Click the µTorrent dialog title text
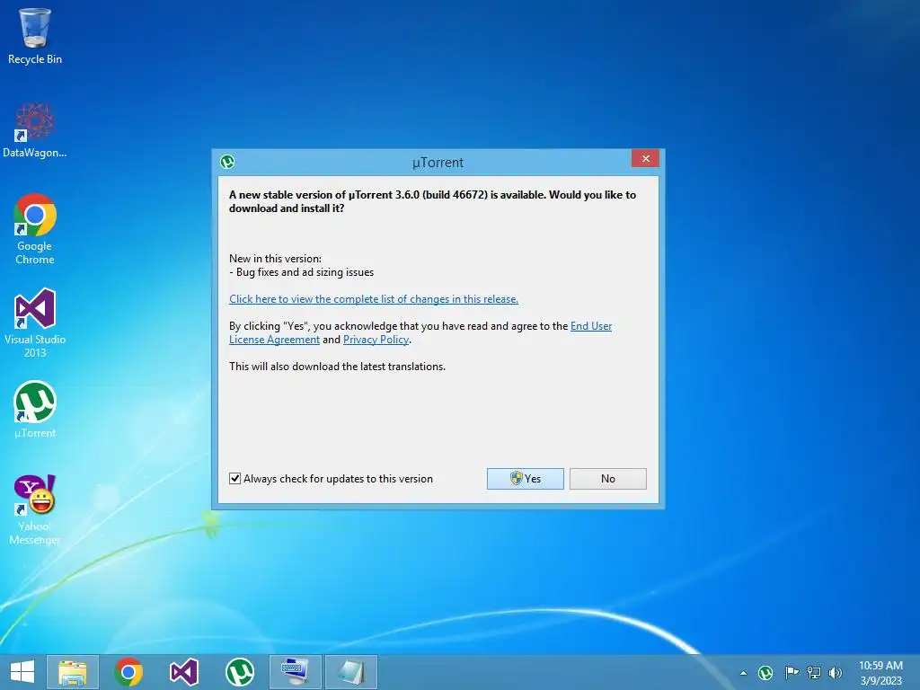Image resolution: width=920 pixels, height=690 pixels. 438,163
